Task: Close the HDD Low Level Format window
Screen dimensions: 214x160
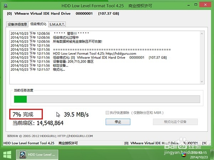Action: (205, 5)
